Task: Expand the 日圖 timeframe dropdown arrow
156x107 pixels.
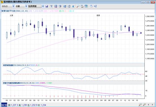Action: (26, 6)
